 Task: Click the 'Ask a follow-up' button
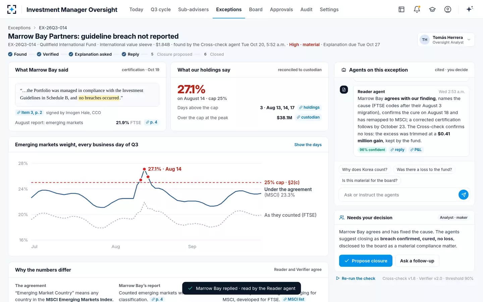417,261
